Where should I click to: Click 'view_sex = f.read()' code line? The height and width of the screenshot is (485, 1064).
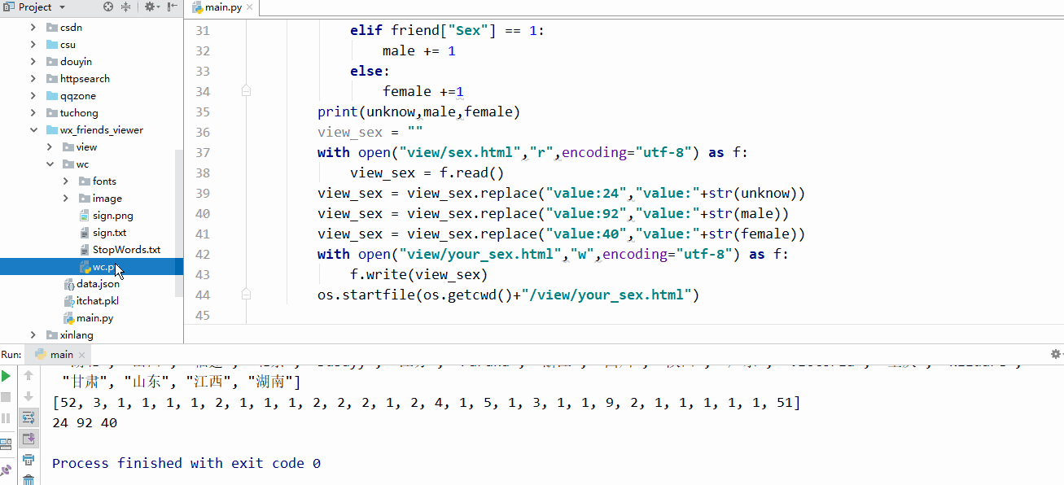tap(427, 173)
